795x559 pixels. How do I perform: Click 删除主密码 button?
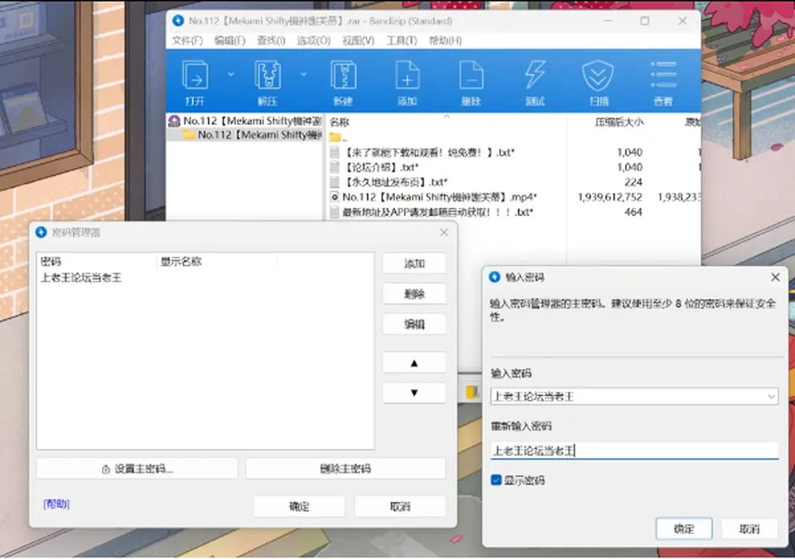pos(345,469)
